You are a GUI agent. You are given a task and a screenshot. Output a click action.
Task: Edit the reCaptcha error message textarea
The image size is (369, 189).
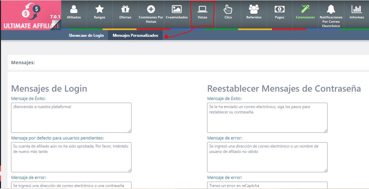point(267,185)
